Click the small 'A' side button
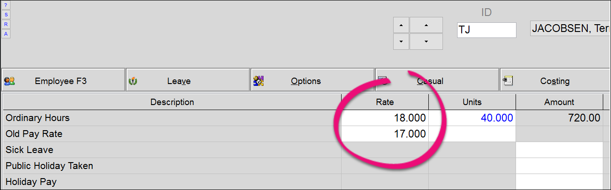The width and height of the screenshot is (611, 190). click(6, 34)
